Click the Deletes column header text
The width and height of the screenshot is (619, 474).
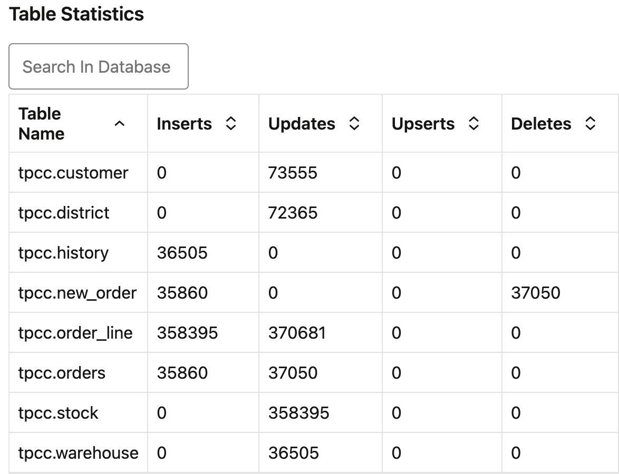coord(541,124)
